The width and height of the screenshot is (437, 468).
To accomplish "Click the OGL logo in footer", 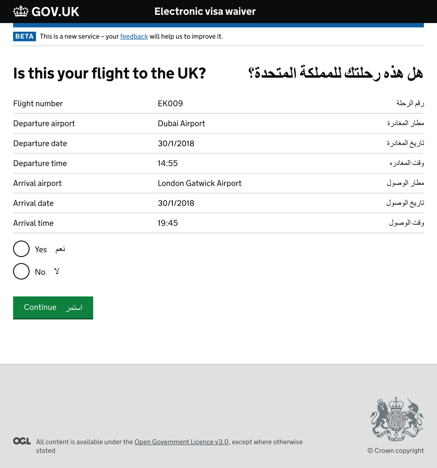I will tap(22, 441).
